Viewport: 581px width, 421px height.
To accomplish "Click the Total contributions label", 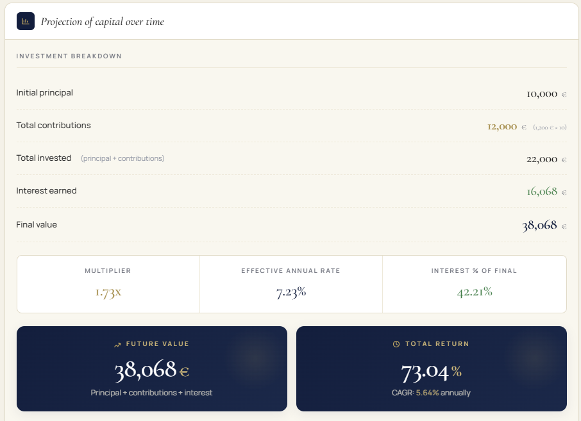I will tap(54, 126).
